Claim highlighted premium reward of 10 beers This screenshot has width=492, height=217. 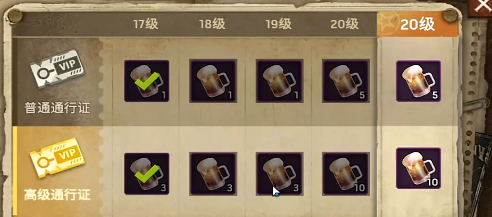pyautogui.click(x=418, y=168)
